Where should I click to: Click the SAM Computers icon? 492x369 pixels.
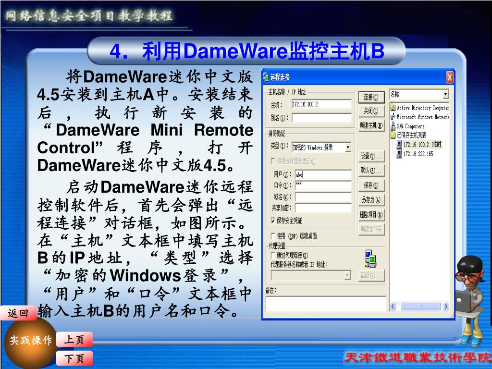point(393,126)
